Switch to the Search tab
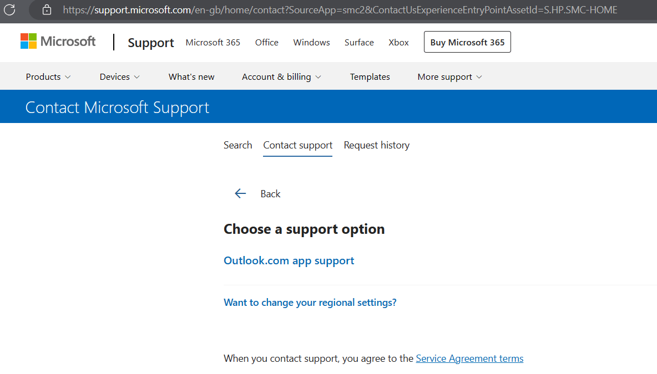The image size is (657, 374). click(x=237, y=145)
